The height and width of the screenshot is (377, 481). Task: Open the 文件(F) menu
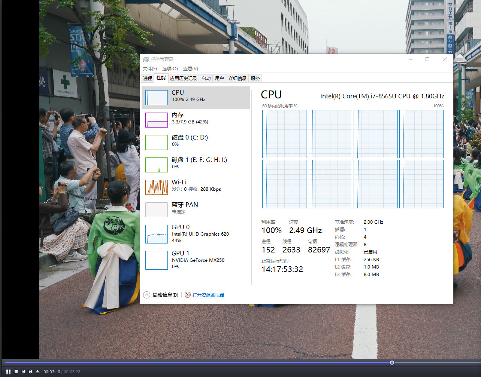coord(150,69)
